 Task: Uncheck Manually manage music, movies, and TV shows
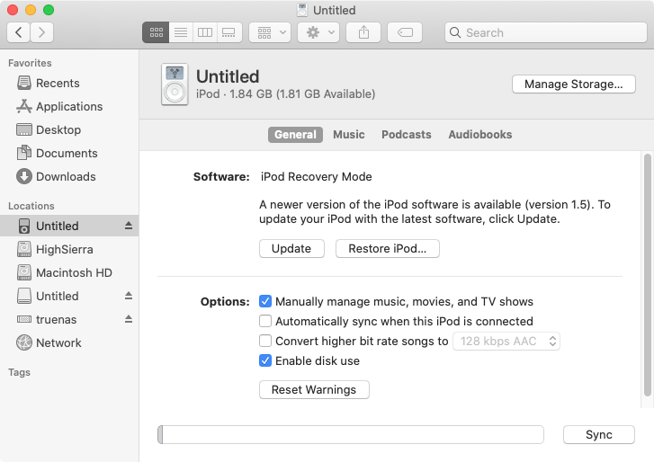[265, 301]
